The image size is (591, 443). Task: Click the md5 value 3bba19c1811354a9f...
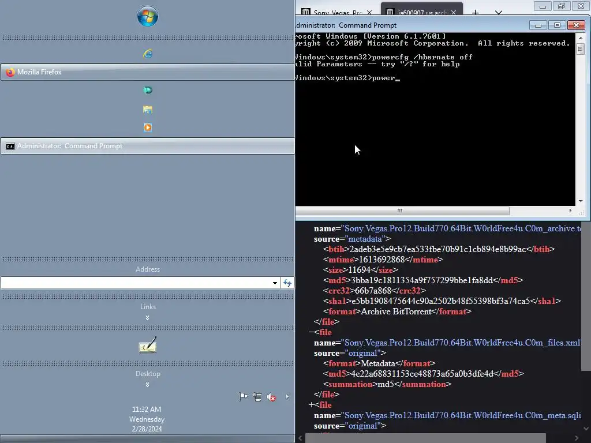click(x=422, y=280)
